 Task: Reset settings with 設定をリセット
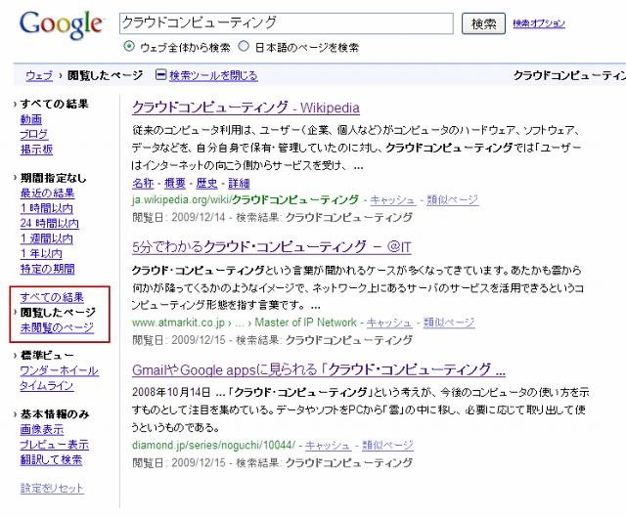52,489
